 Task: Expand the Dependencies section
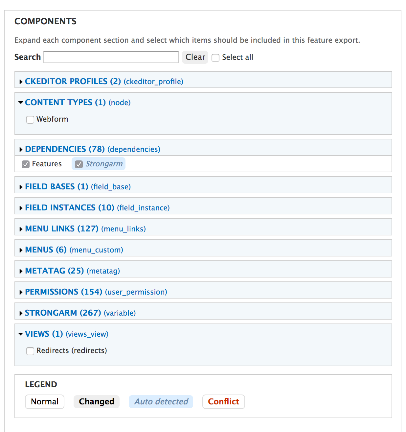tap(21, 149)
